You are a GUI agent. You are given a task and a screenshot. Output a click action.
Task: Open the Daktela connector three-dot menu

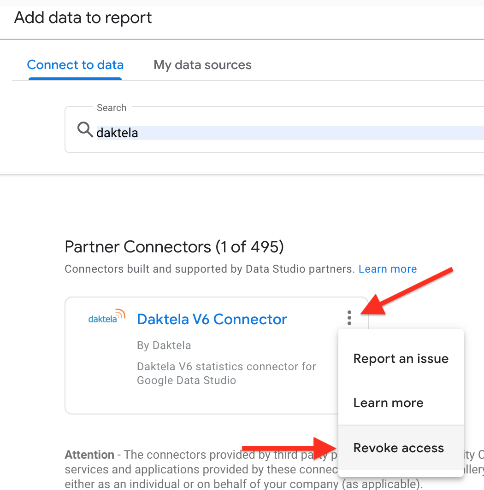click(349, 318)
